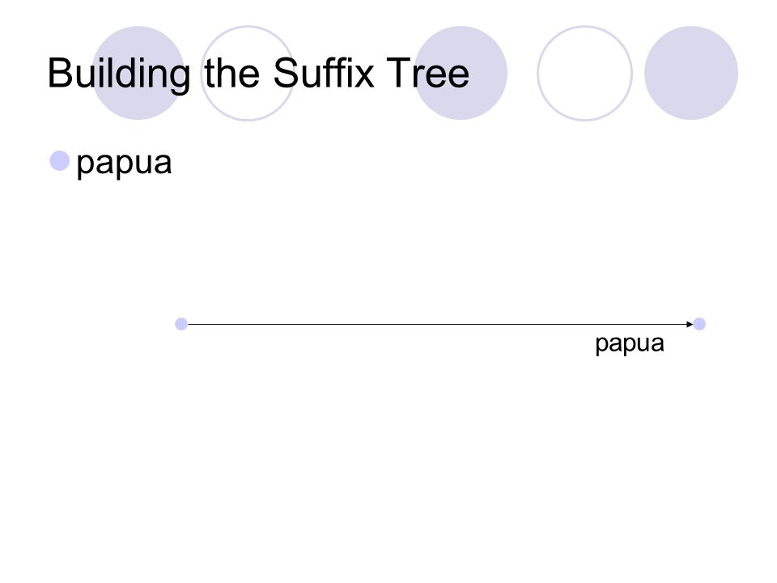Select the outlined circle behind the word "the"
777x583 pixels.
(x=248, y=73)
